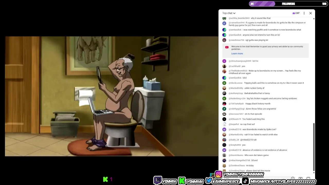Open @Onerichkamo gray avatar
The image size is (329, 185).
(224, 155)
